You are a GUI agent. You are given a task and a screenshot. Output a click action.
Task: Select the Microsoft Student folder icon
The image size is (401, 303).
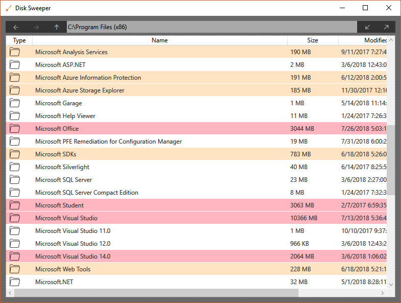[x=15, y=205]
